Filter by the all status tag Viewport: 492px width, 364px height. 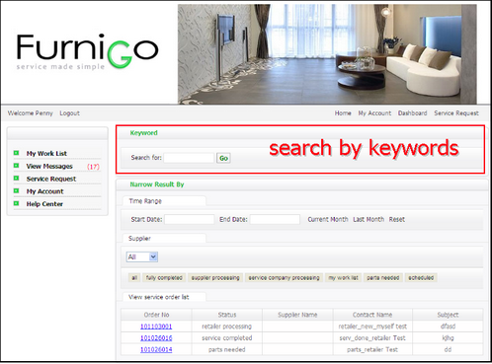(x=134, y=277)
